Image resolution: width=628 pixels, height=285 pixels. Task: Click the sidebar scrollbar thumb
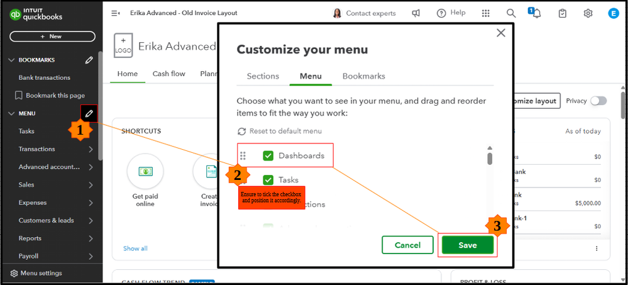tap(100, 106)
